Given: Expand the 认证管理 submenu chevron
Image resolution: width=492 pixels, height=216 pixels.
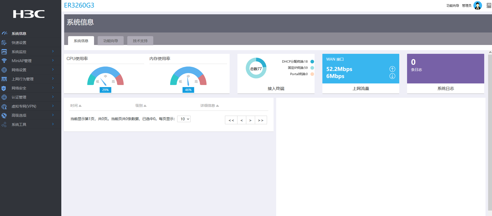Looking at the screenshot, I should 53,97.
